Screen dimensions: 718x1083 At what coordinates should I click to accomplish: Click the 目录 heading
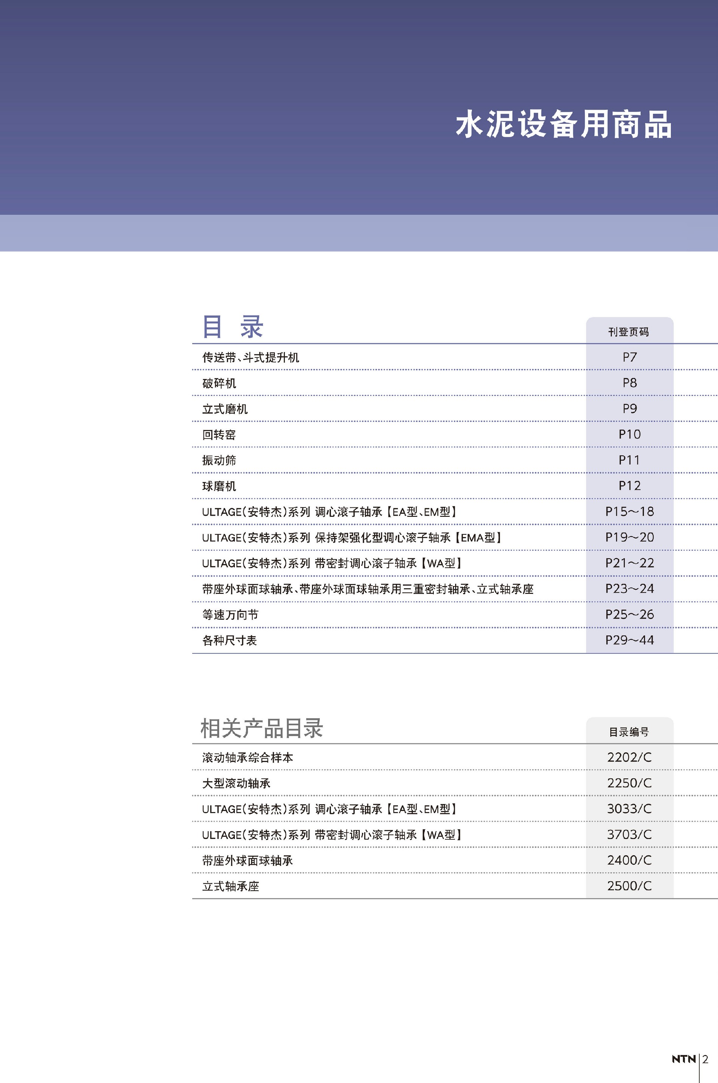233,327
